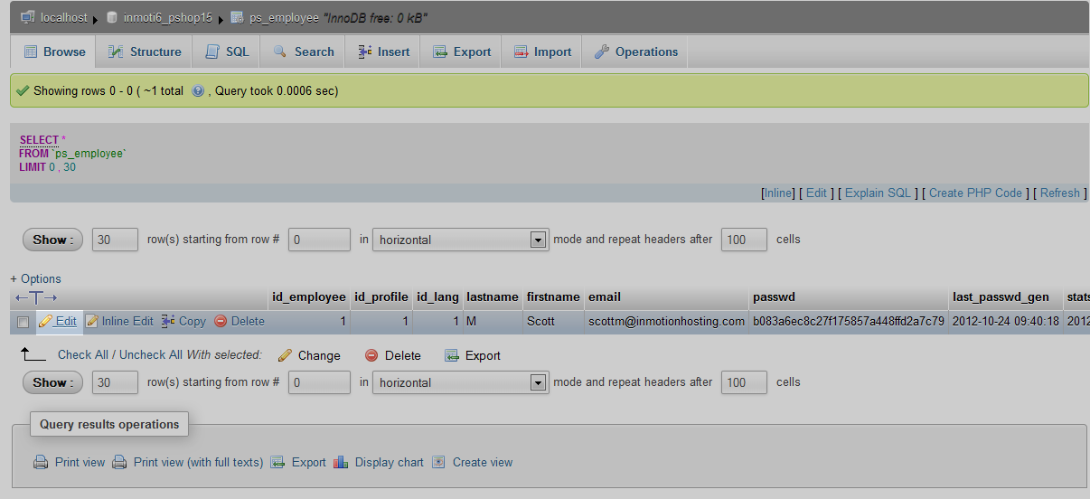Sort by the lastname column header
1090x499 pixels.
492,297
